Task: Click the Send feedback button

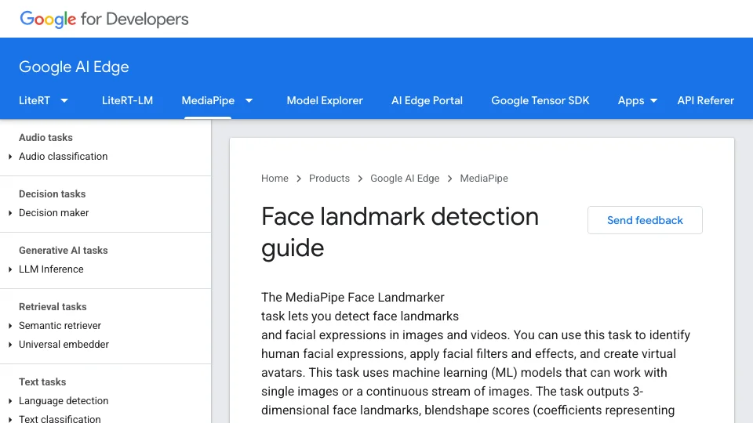Action: [x=645, y=220]
